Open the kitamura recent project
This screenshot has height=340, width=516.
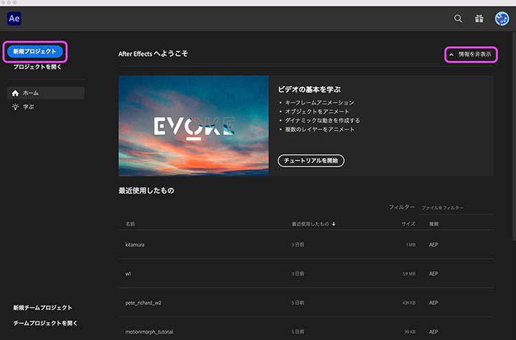306,244
